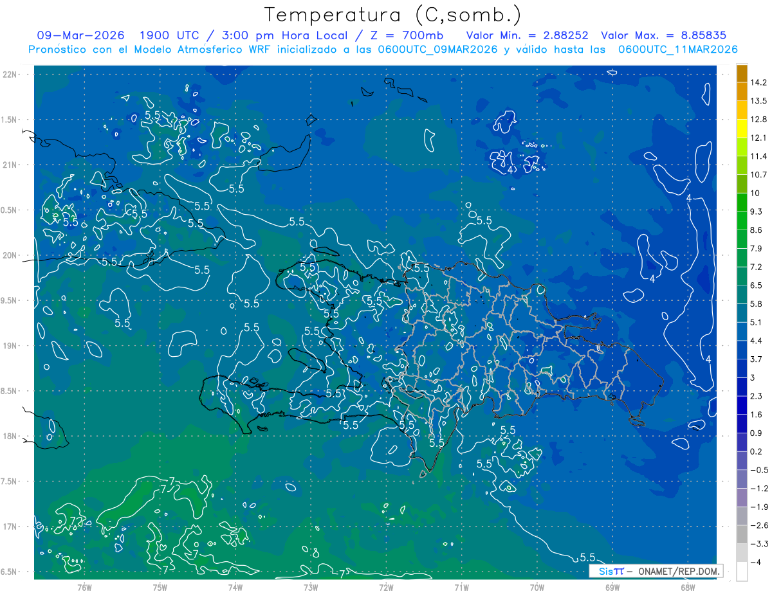
Task: Click the Valor Min. = 2.88252 text
Action: 528,35
